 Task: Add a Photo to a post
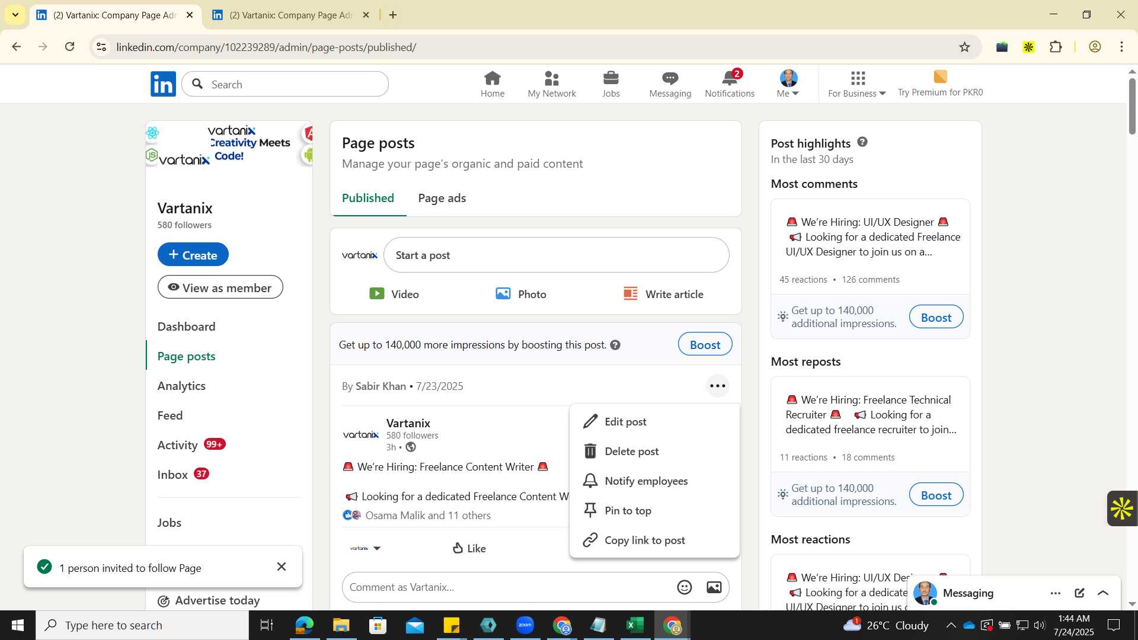[x=521, y=294]
